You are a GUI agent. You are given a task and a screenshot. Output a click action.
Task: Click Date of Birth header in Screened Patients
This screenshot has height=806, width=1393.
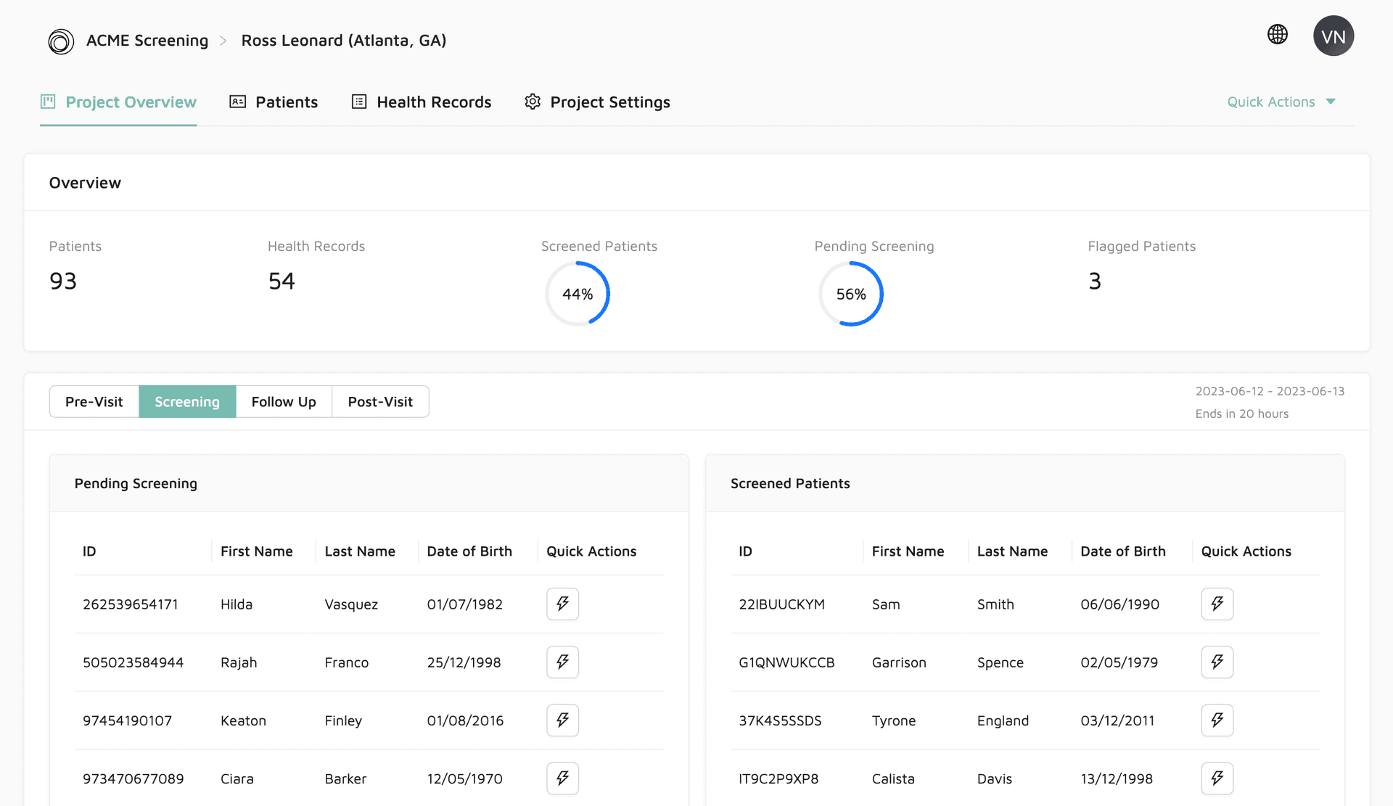point(1123,551)
